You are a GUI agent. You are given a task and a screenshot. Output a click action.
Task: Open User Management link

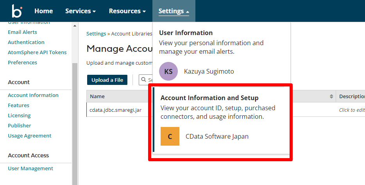coord(30,168)
